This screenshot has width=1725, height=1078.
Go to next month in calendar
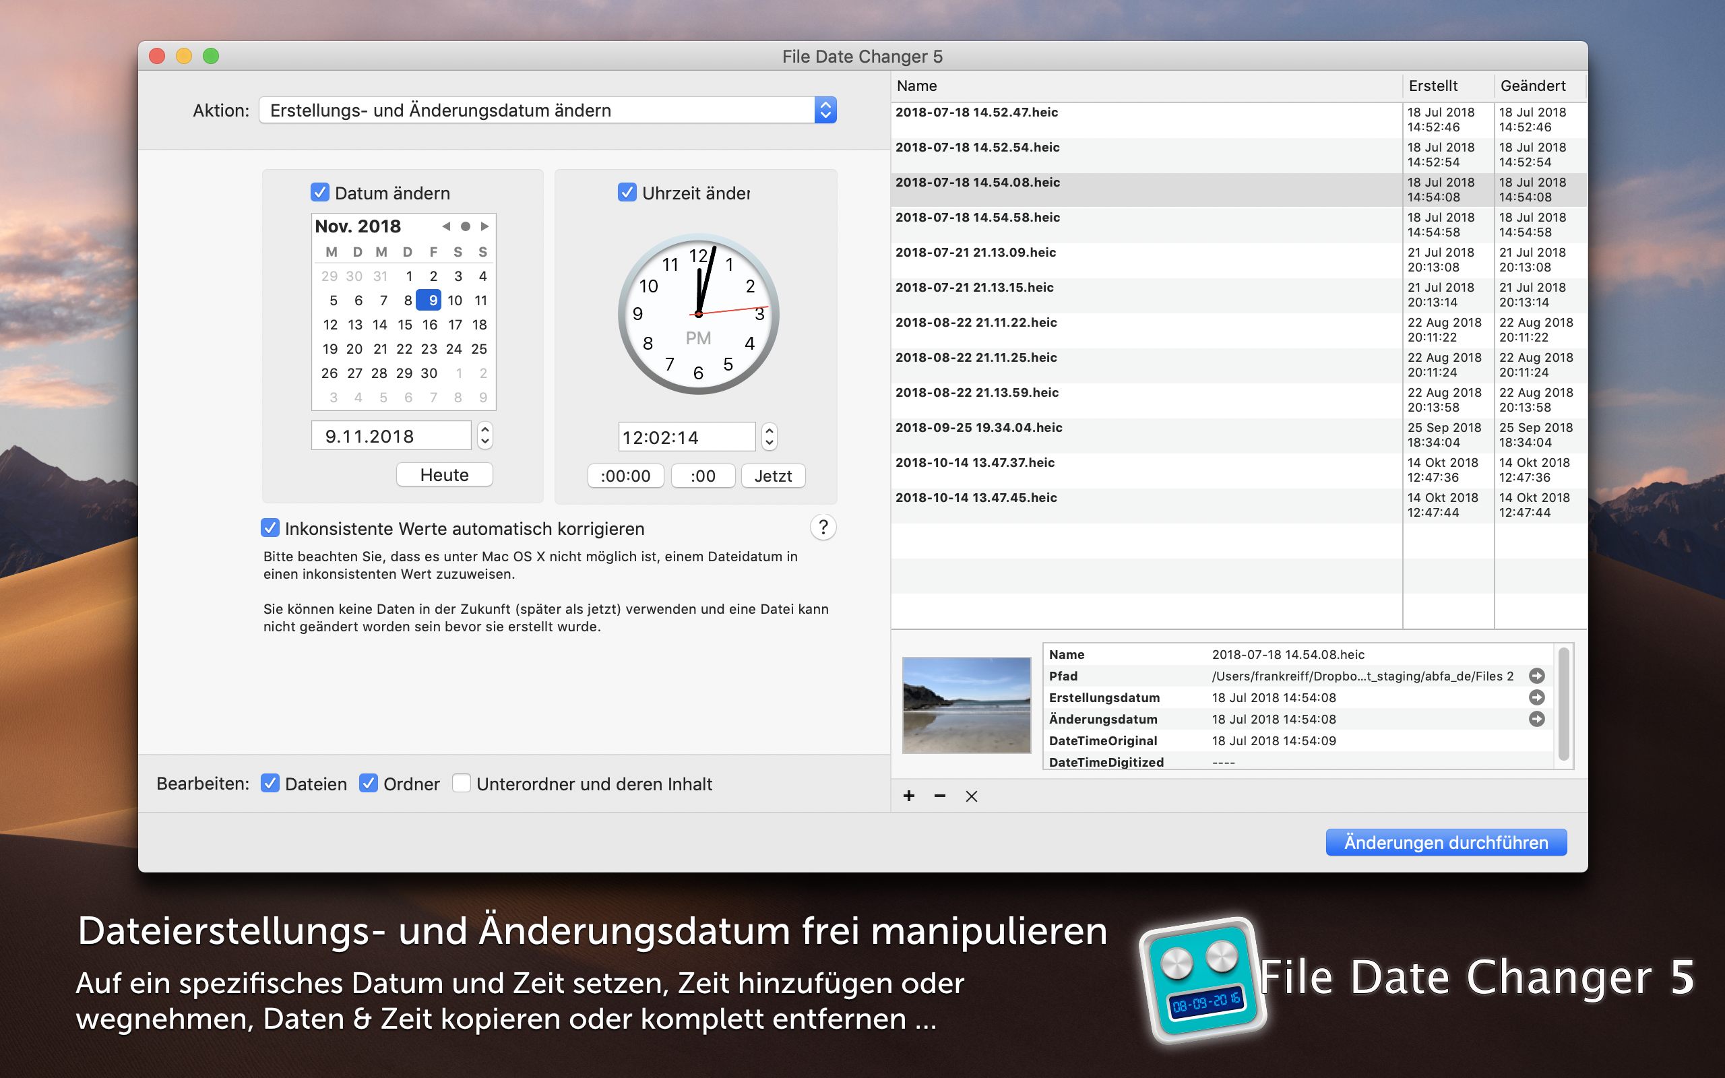484,226
